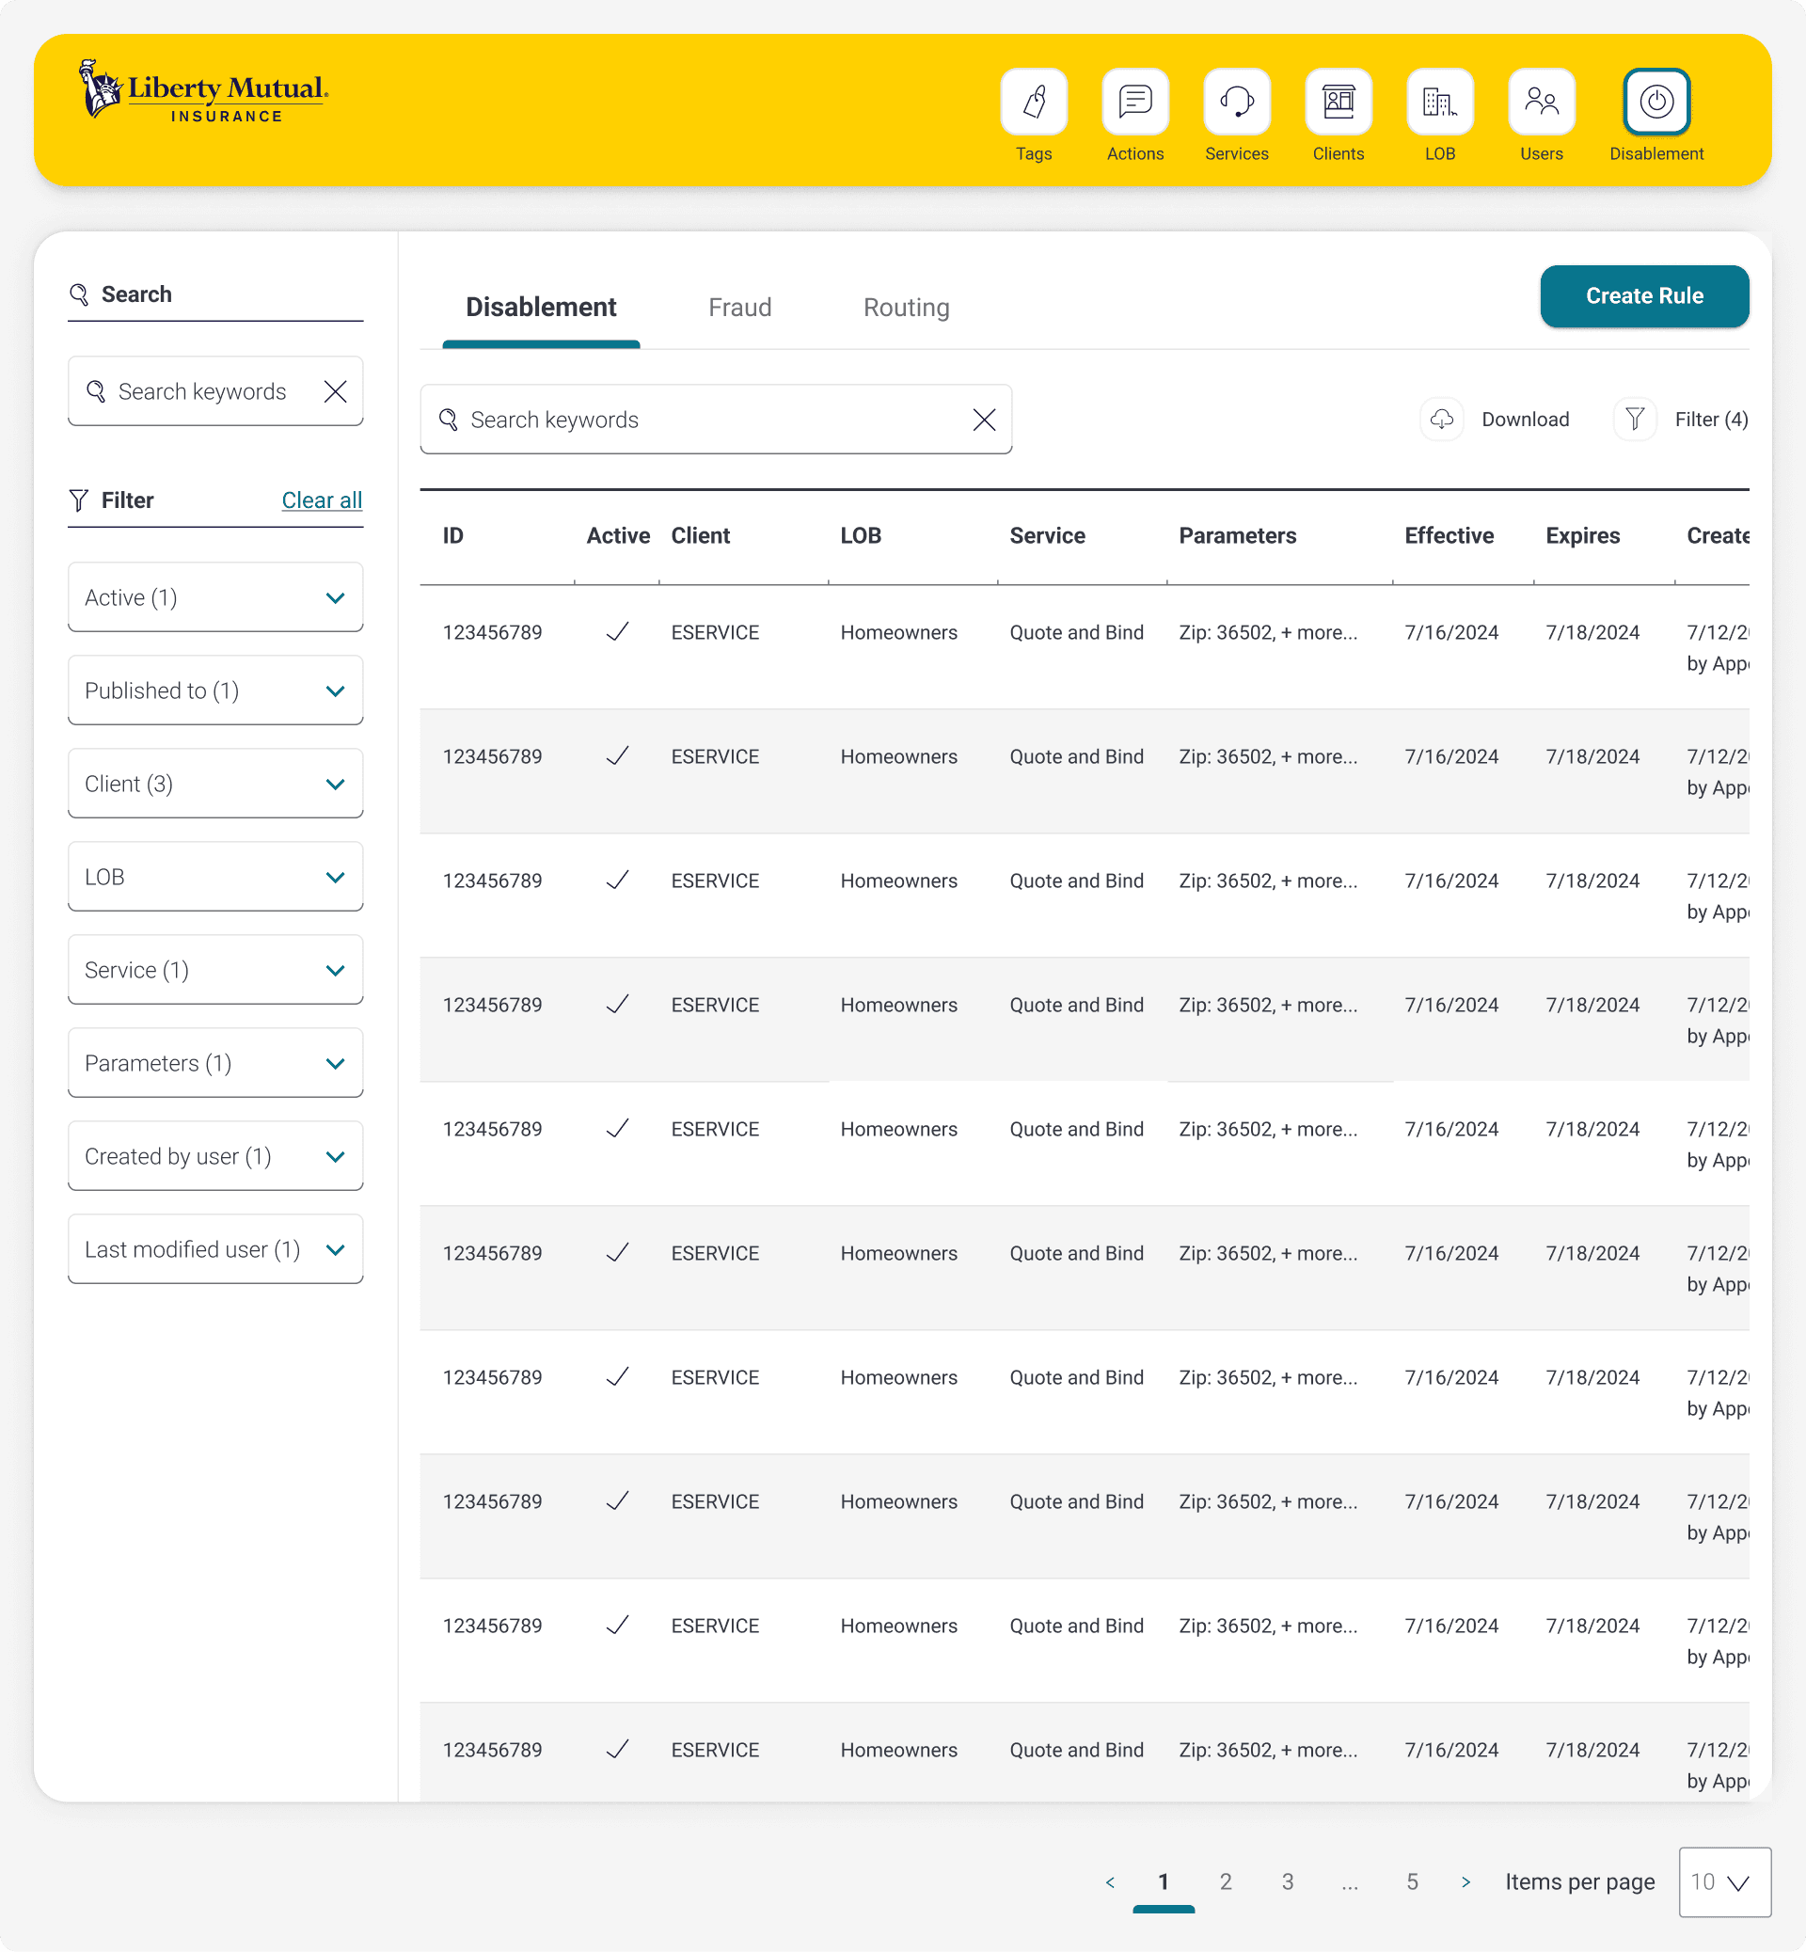
Task: Click the Download cloud icon
Action: coord(1441,420)
